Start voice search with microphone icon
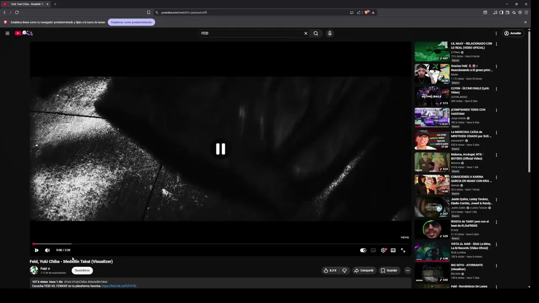 pyautogui.click(x=330, y=33)
